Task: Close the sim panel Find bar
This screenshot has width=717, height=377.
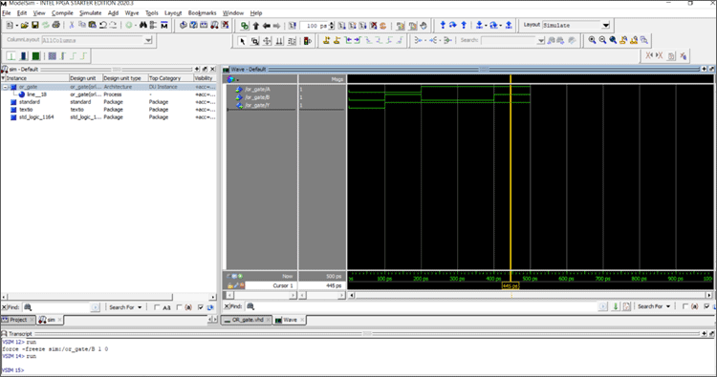Action: coord(4,307)
